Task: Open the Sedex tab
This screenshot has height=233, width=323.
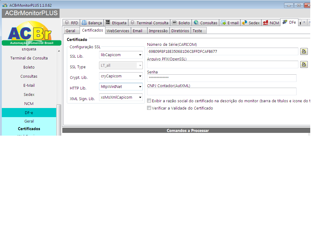Action: pos(251,23)
